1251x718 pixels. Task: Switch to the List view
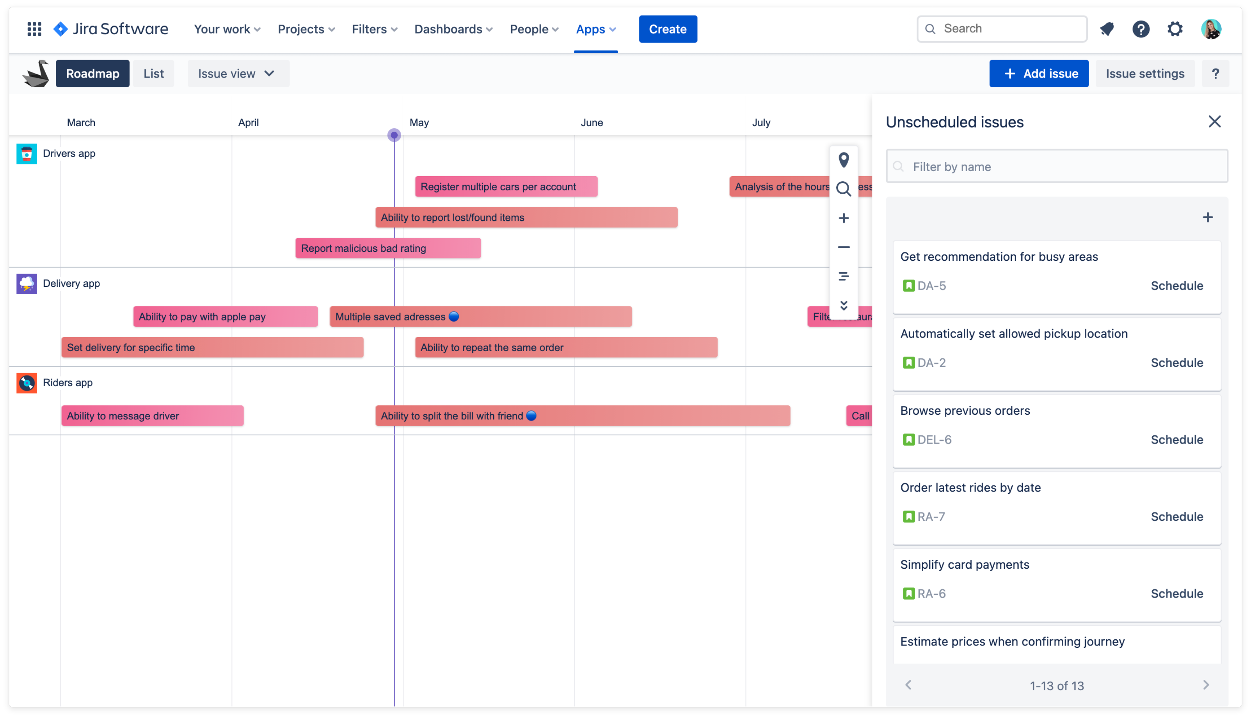(153, 74)
